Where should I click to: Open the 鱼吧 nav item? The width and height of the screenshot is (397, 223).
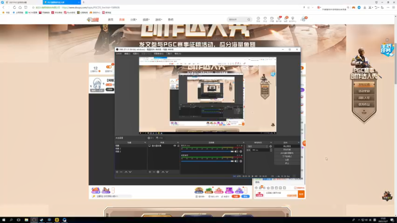[171, 19]
